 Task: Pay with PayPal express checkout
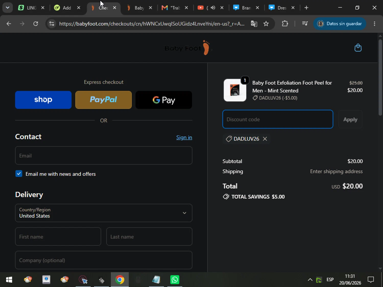click(x=103, y=100)
